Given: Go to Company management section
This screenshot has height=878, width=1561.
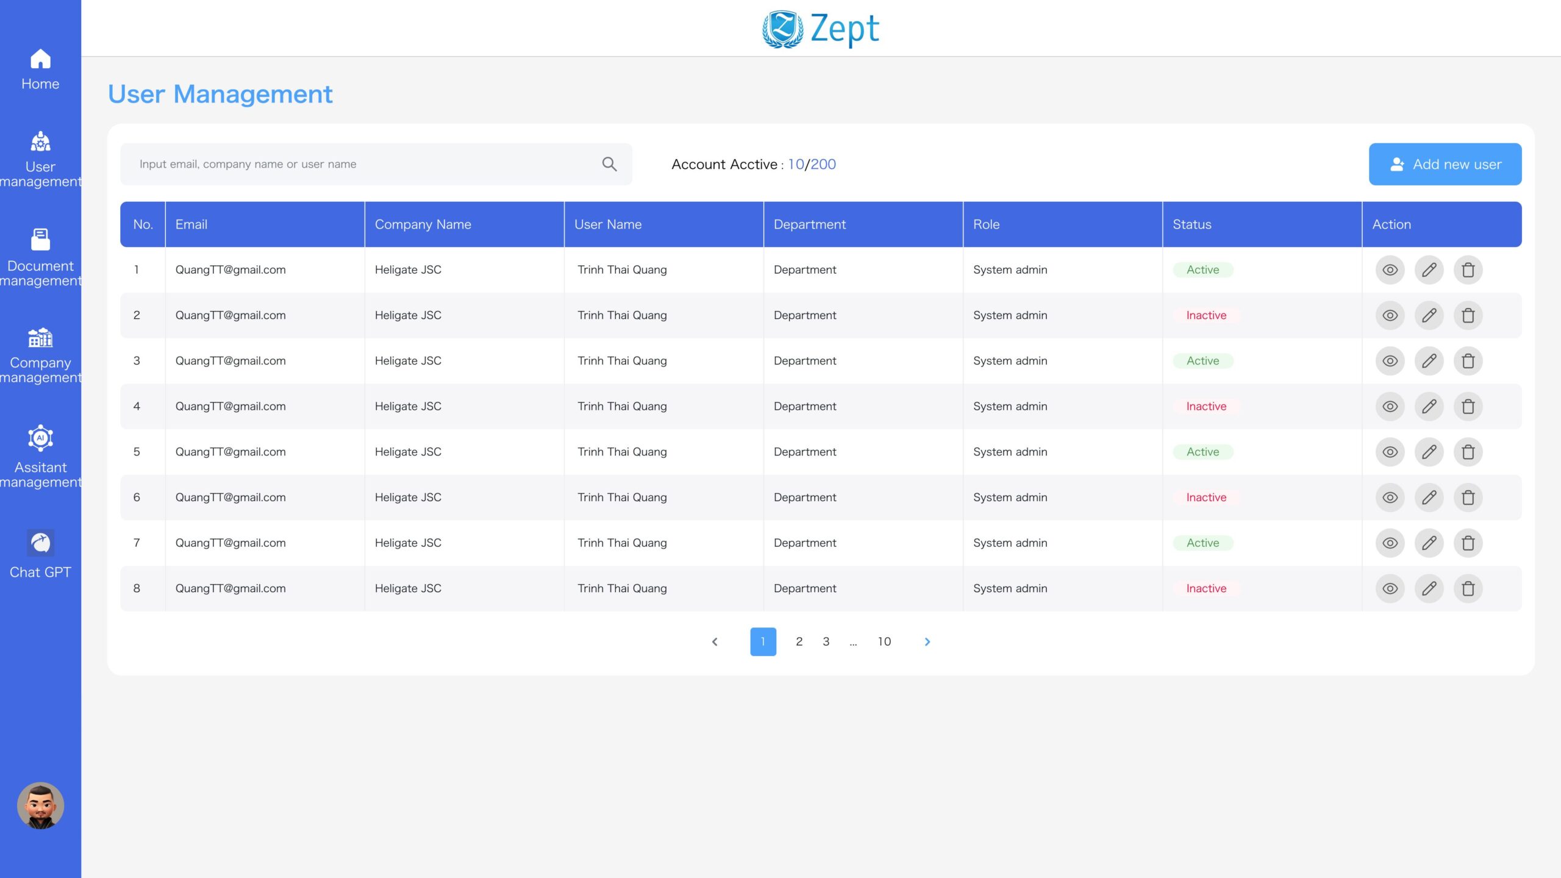Looking at the screenshot, I should 40,354.
